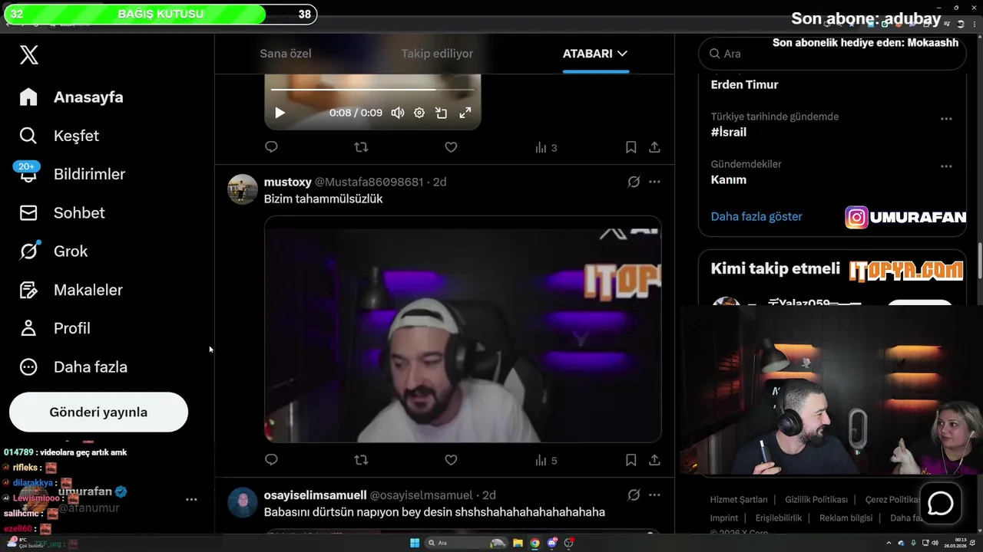983x552 pixels.
Task: Open more options on mustoxy post
Action: 654,182
